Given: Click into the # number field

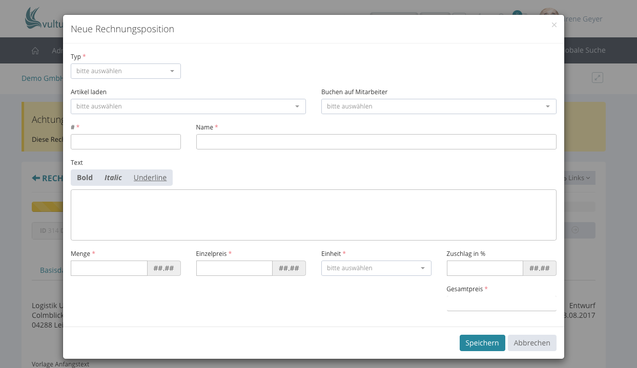Looking at the screenshot, I should tap(126, 142).
